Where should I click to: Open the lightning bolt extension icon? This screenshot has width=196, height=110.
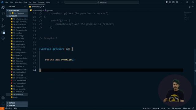(x=3, y=38)
